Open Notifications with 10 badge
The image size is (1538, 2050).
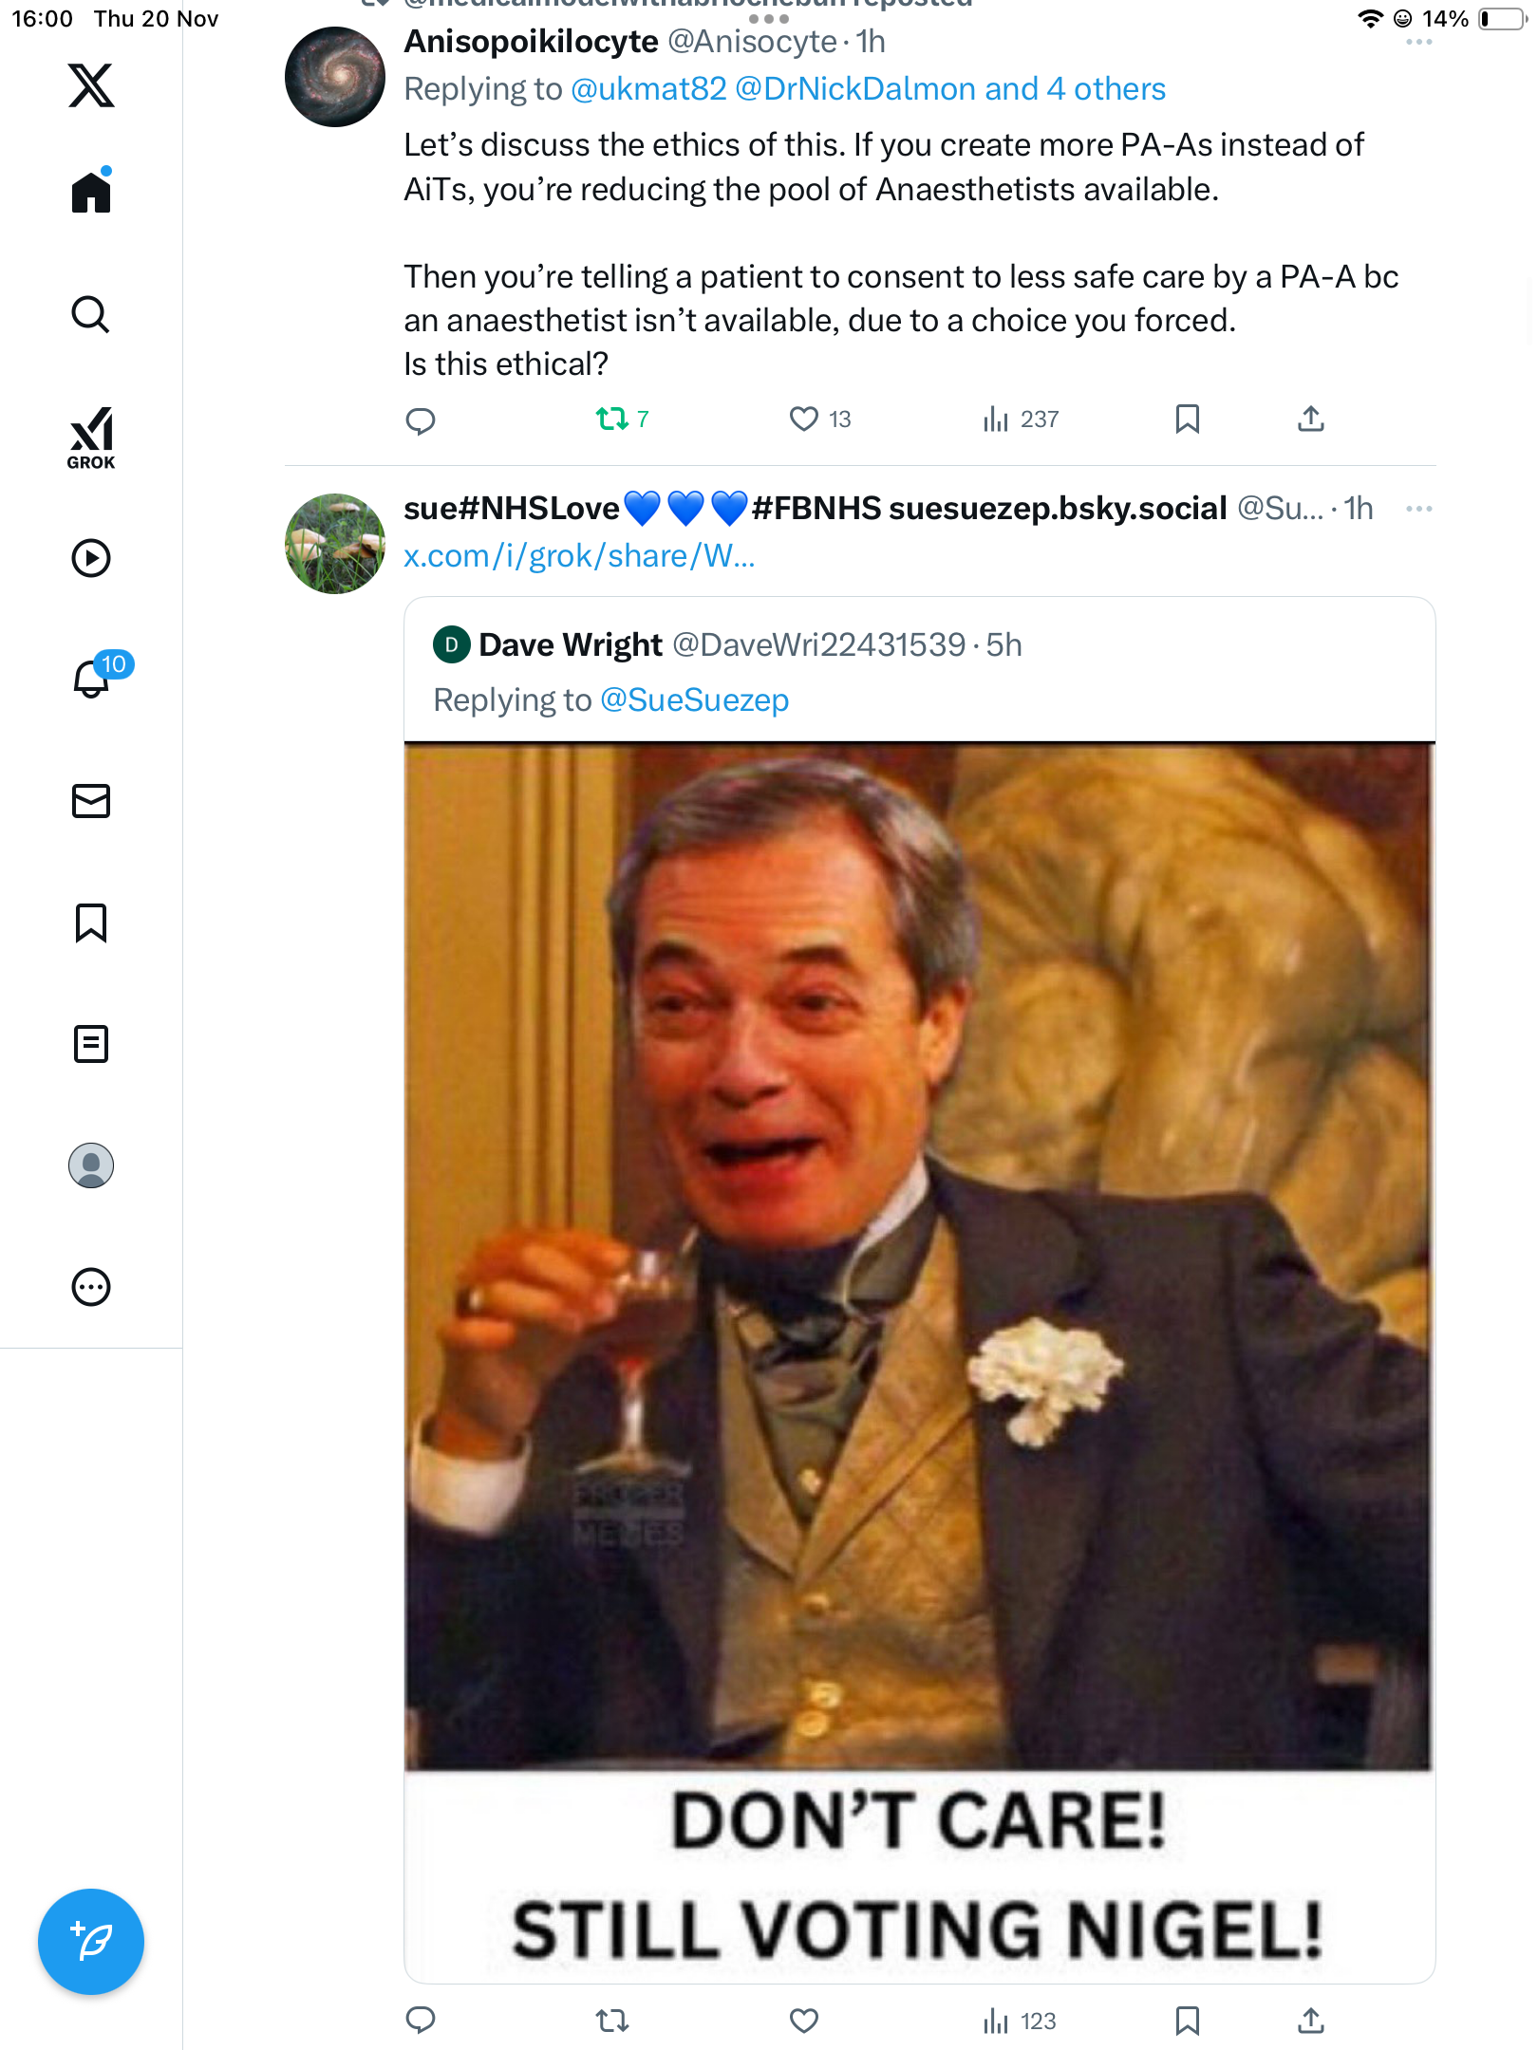(x=93, y=678)
